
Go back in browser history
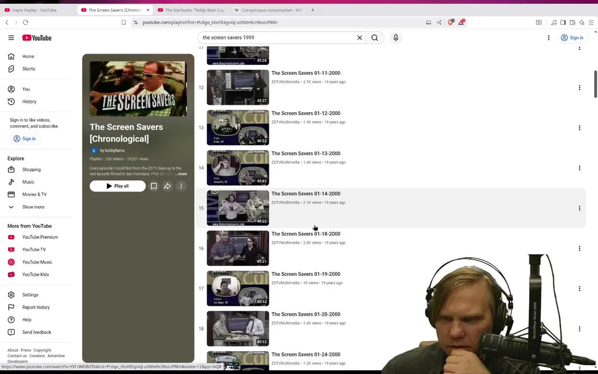(7, 22)
